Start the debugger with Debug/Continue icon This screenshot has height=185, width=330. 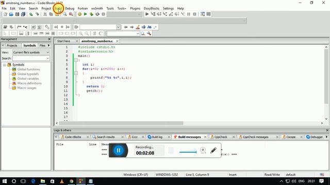(x=147, y=14)
